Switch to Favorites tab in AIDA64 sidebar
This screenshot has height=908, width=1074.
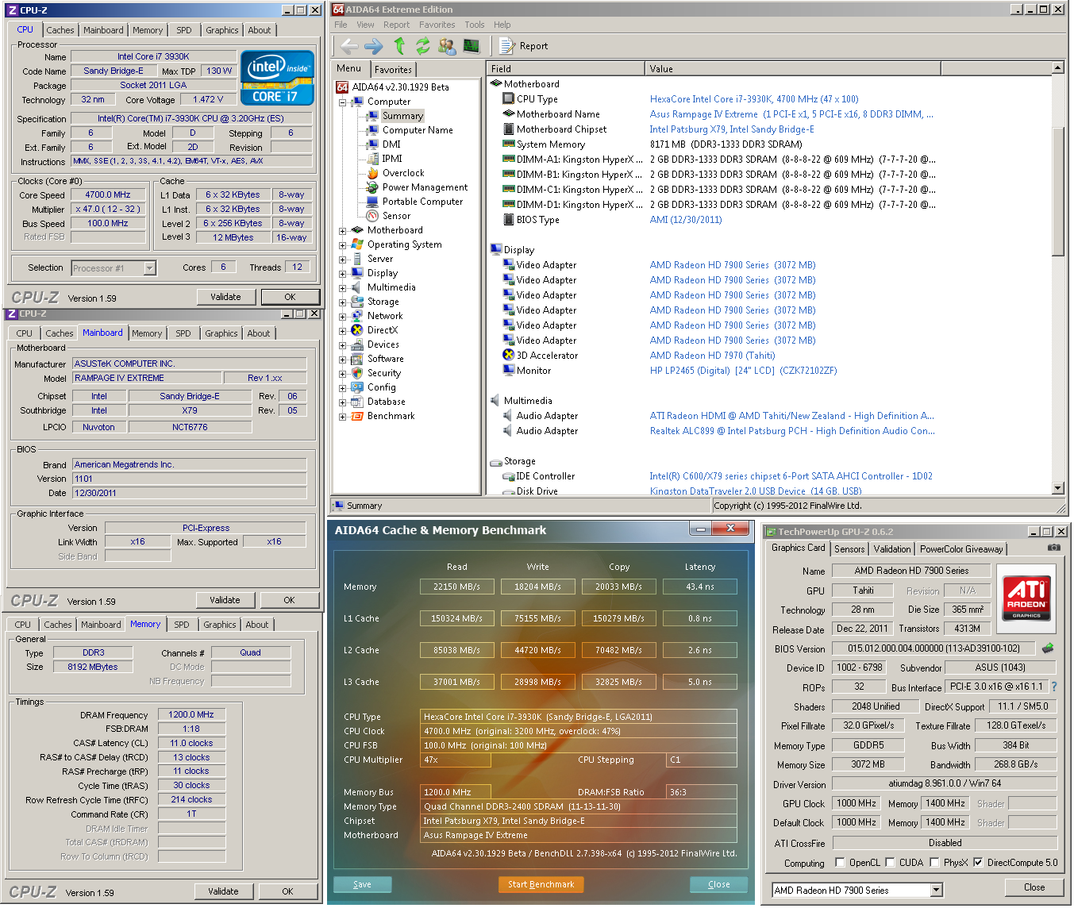[x=393, y=70]
